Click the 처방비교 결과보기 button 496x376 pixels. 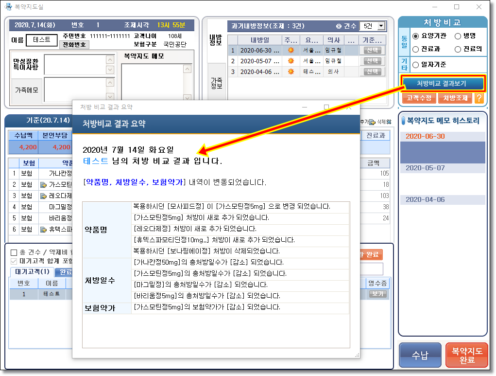pyautogui.click(x=442, y=83)
